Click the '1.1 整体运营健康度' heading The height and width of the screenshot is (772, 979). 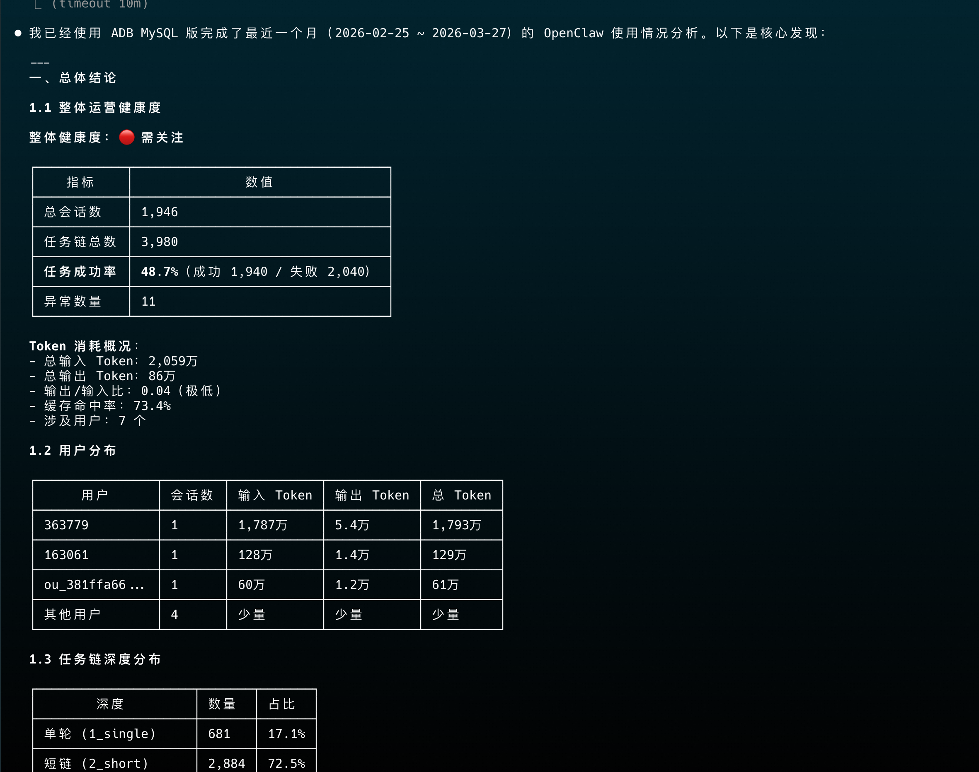pyautogui.click(x=95, y=108)
